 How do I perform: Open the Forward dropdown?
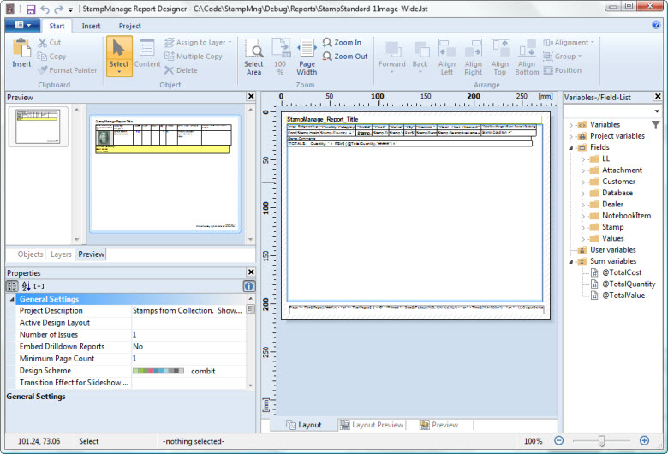(392, 72)
